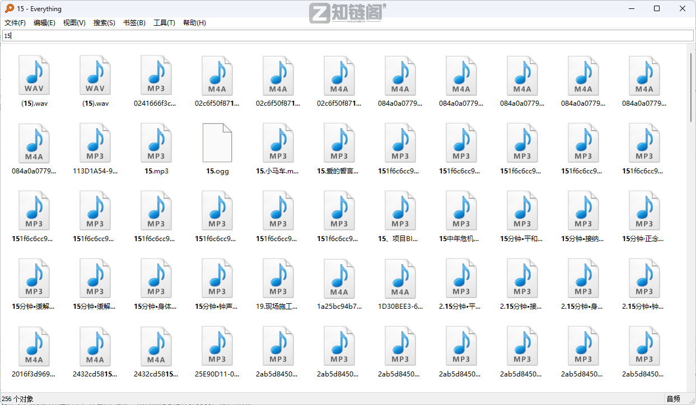Open the 搜索 menu
The width and height of the screenshot is (696, 405).
pyautogui.click(x=104, y=22)
